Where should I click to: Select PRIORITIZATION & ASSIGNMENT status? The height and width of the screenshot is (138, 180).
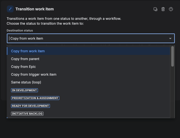click(35, 98)
